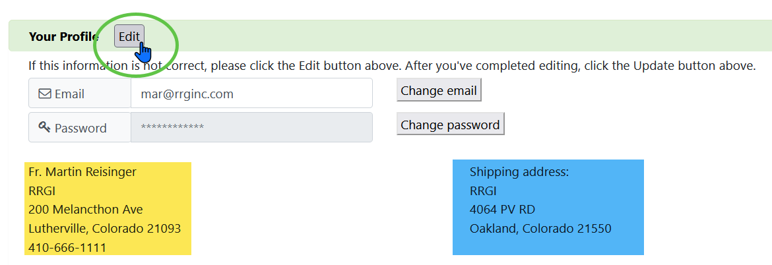Click the phone number 410-666-1111

pyautogui.click(x=67, y=248)
